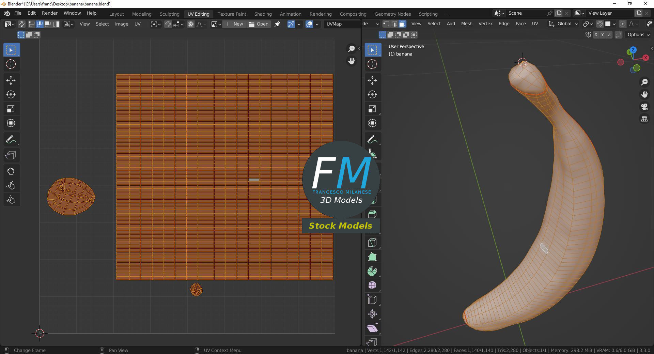The image size is (654, 354).
Task: Click the View Layer name field
Action: click(x=610, y=13)
